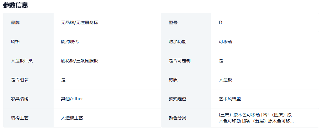322x130 pixels.
Task: Click the 是否组装 label
Action: tap(19, 80)
